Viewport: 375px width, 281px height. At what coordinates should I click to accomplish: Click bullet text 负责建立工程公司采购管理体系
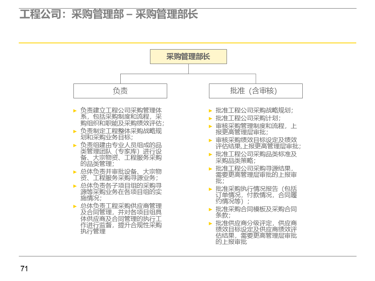pos(122,117)
